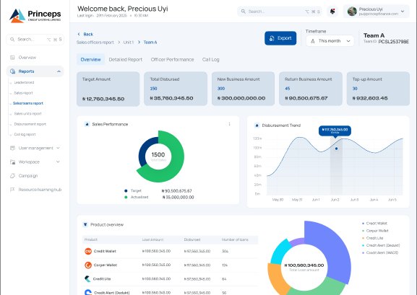
Task: Open the user account dropdown chevron
Action: (x=403, y=12)
